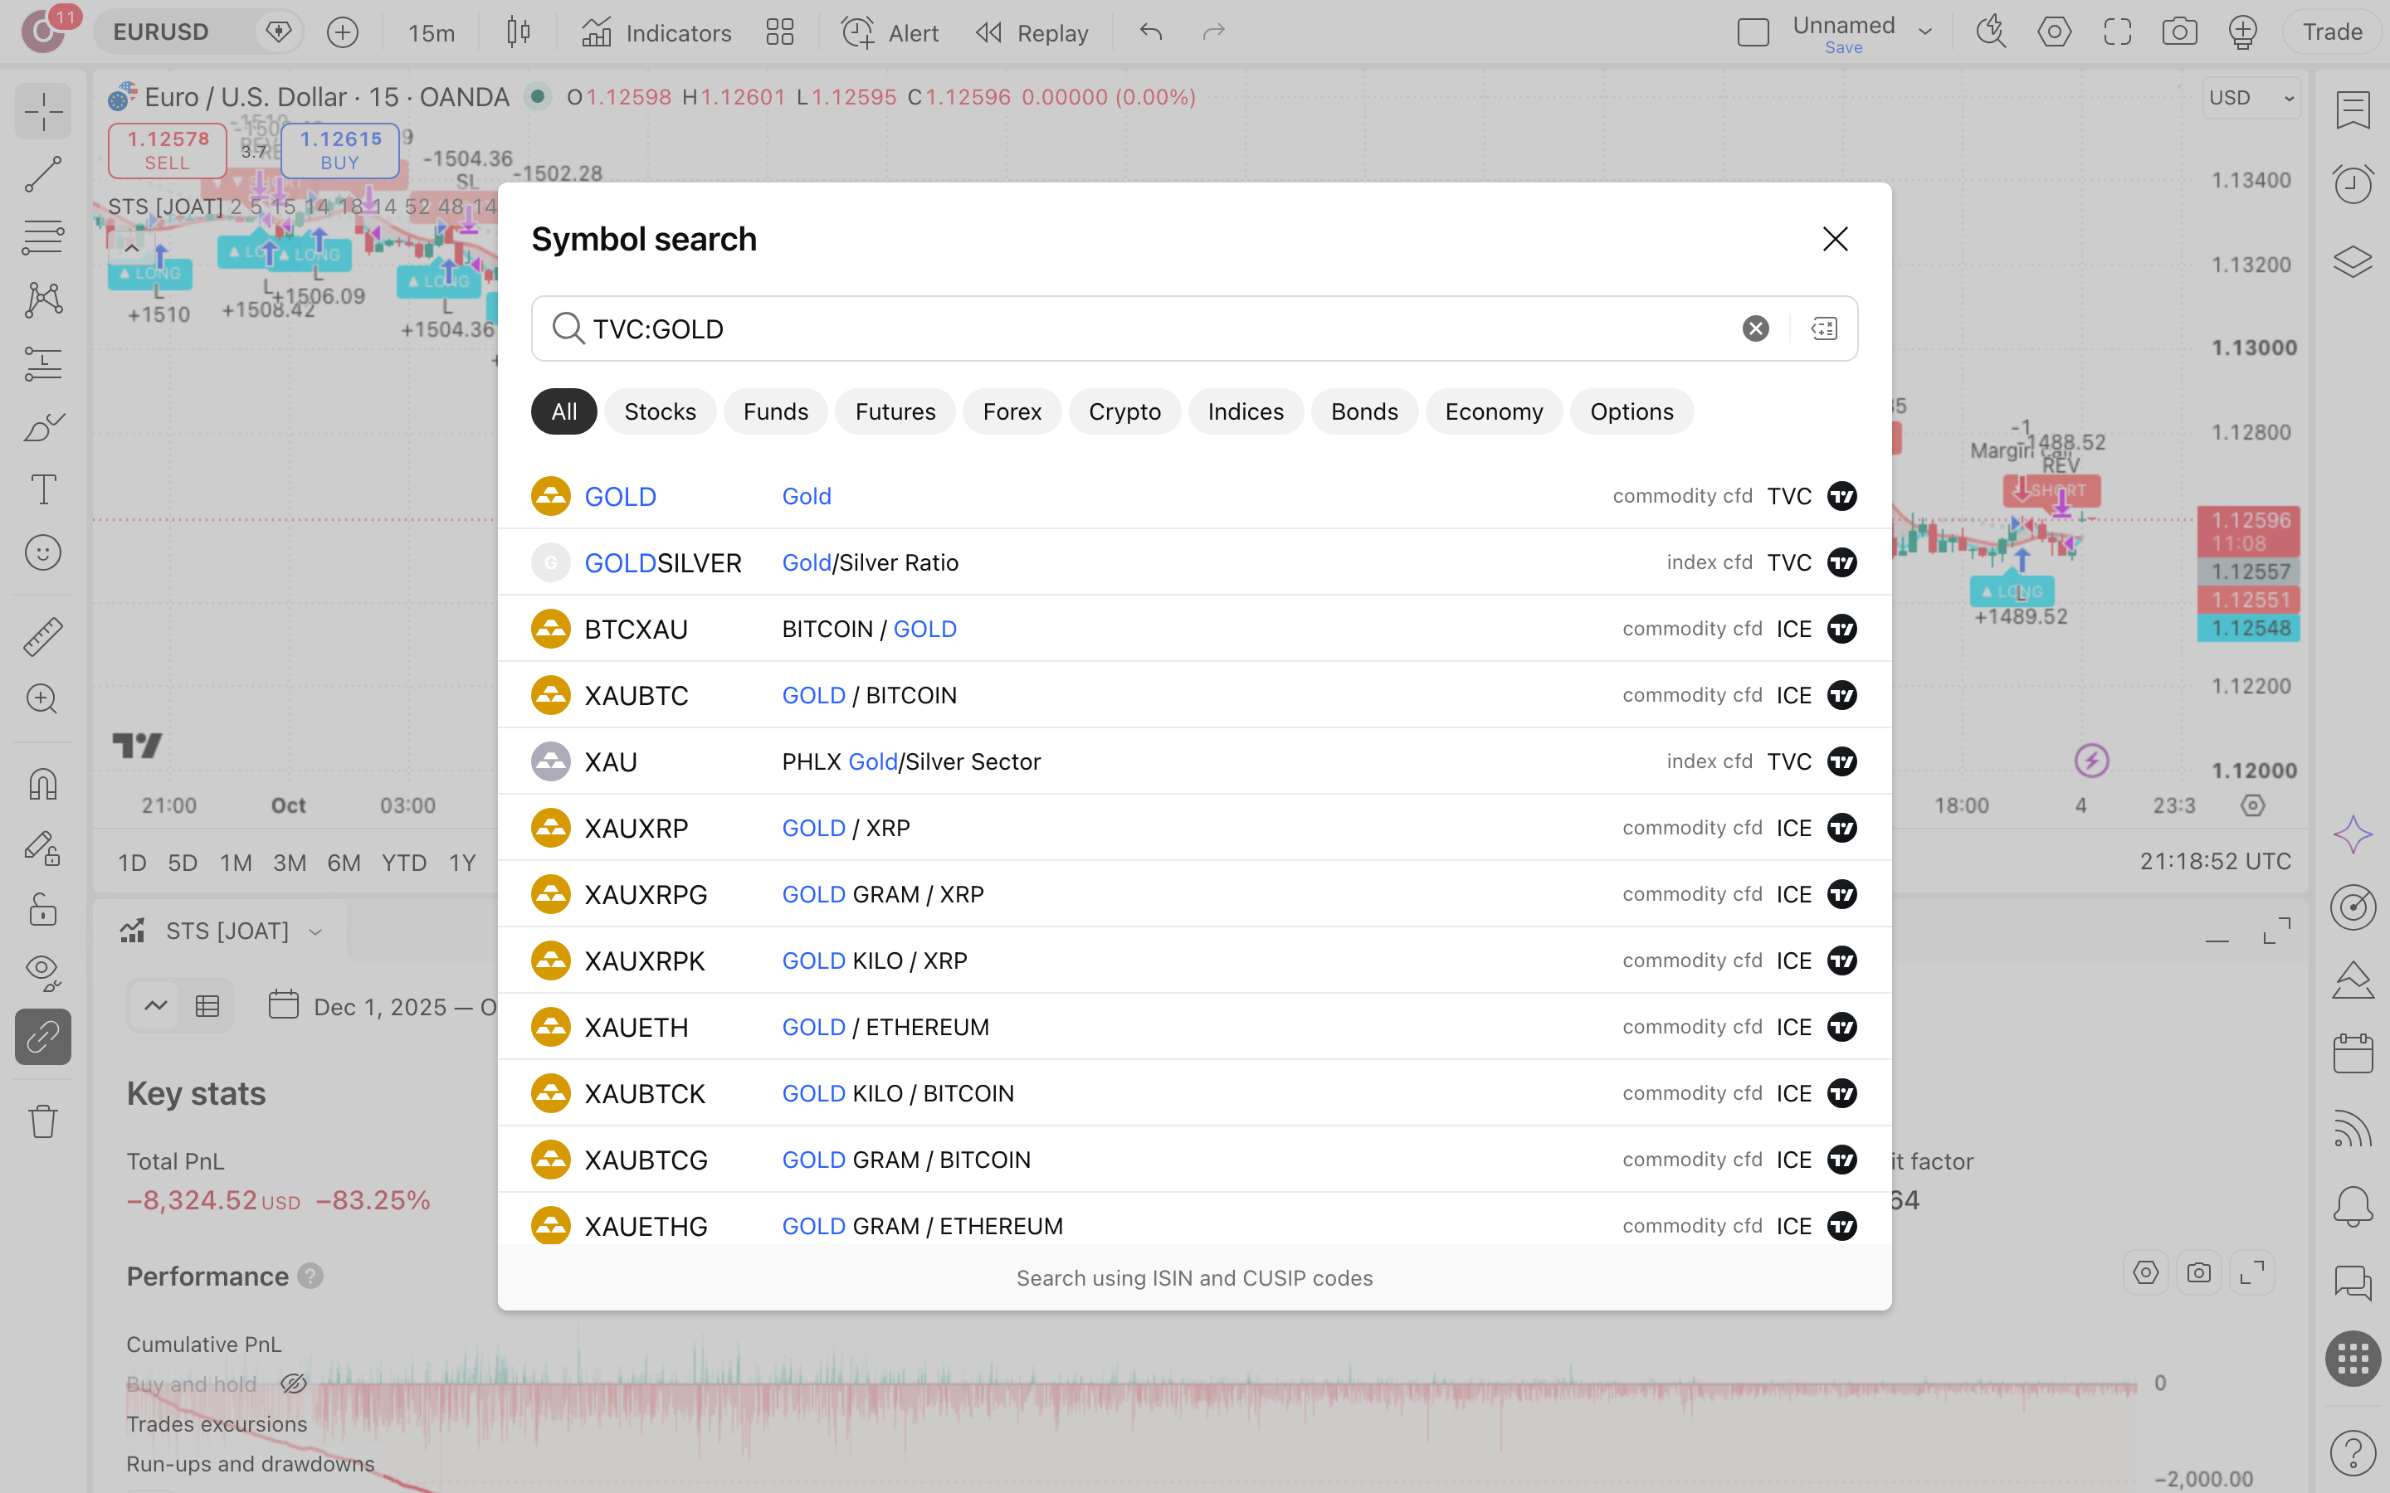Screen dimensions: 2390x1493
Task: Activate the Zoom in tool
Action: click(43, 699)
